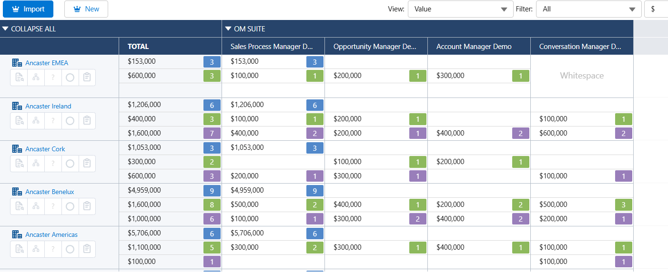
Task: Click the org chart icon under Ancaster EMEA
Action: pyautogui.click(x=36, y=78)
